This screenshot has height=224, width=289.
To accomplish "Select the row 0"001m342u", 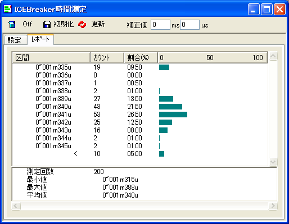I will point(139,122).
